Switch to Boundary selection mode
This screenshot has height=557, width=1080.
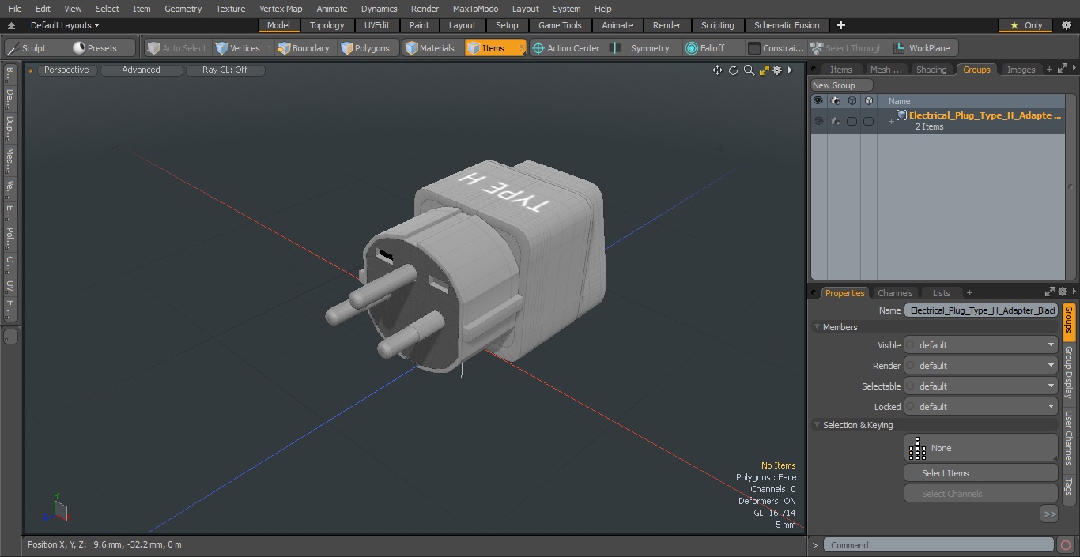click(x=304, y=48)
